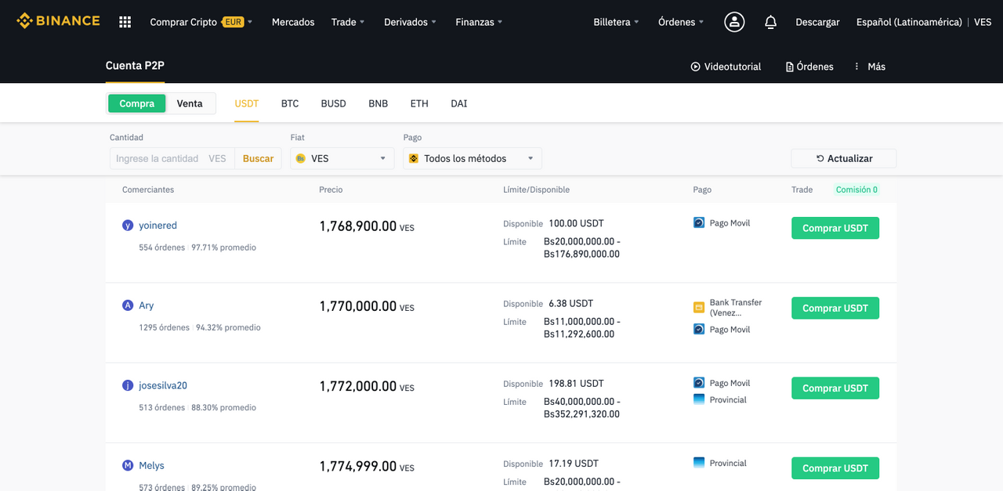Select the ETH tab
The width and height of the screenshot is (1003, 491).
pos(419,103)
